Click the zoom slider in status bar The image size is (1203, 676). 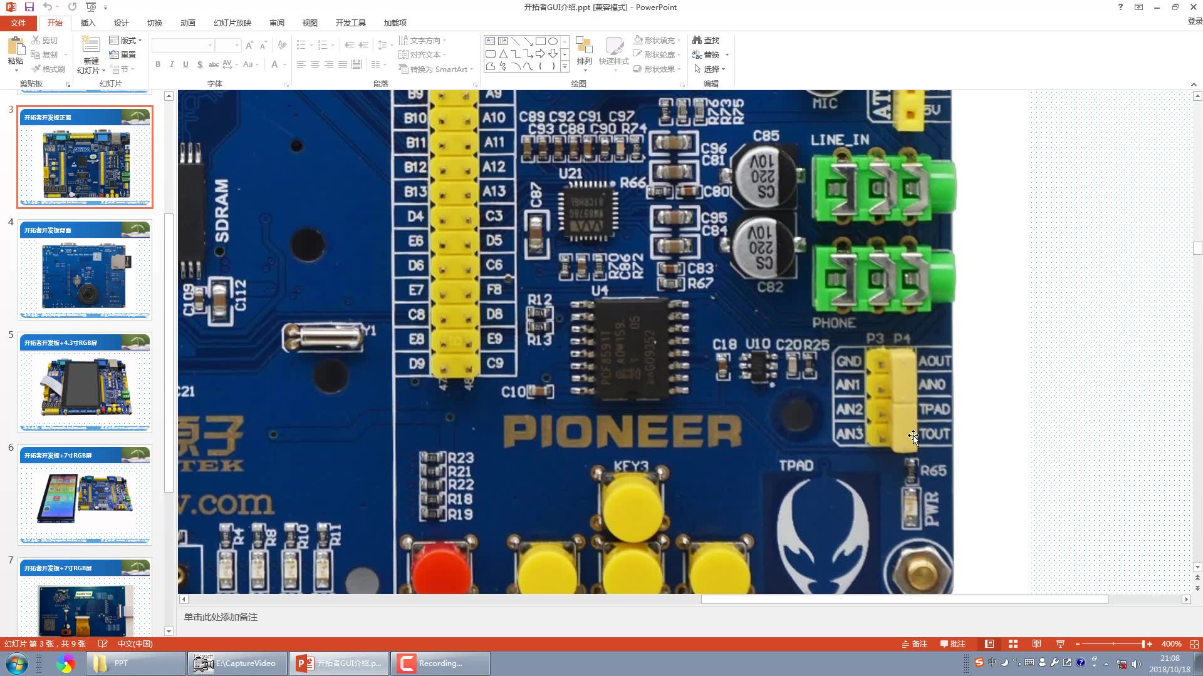click(1113, 644)
